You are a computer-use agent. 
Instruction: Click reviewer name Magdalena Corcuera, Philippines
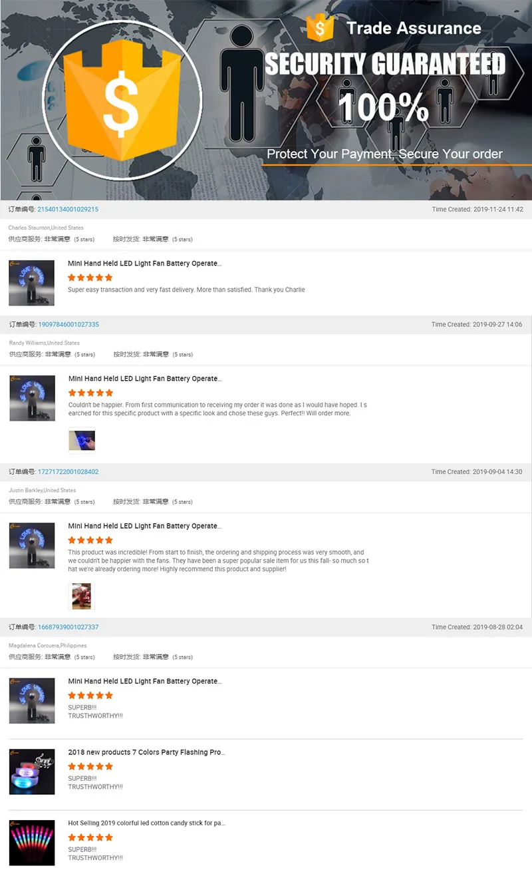(48, 646)
